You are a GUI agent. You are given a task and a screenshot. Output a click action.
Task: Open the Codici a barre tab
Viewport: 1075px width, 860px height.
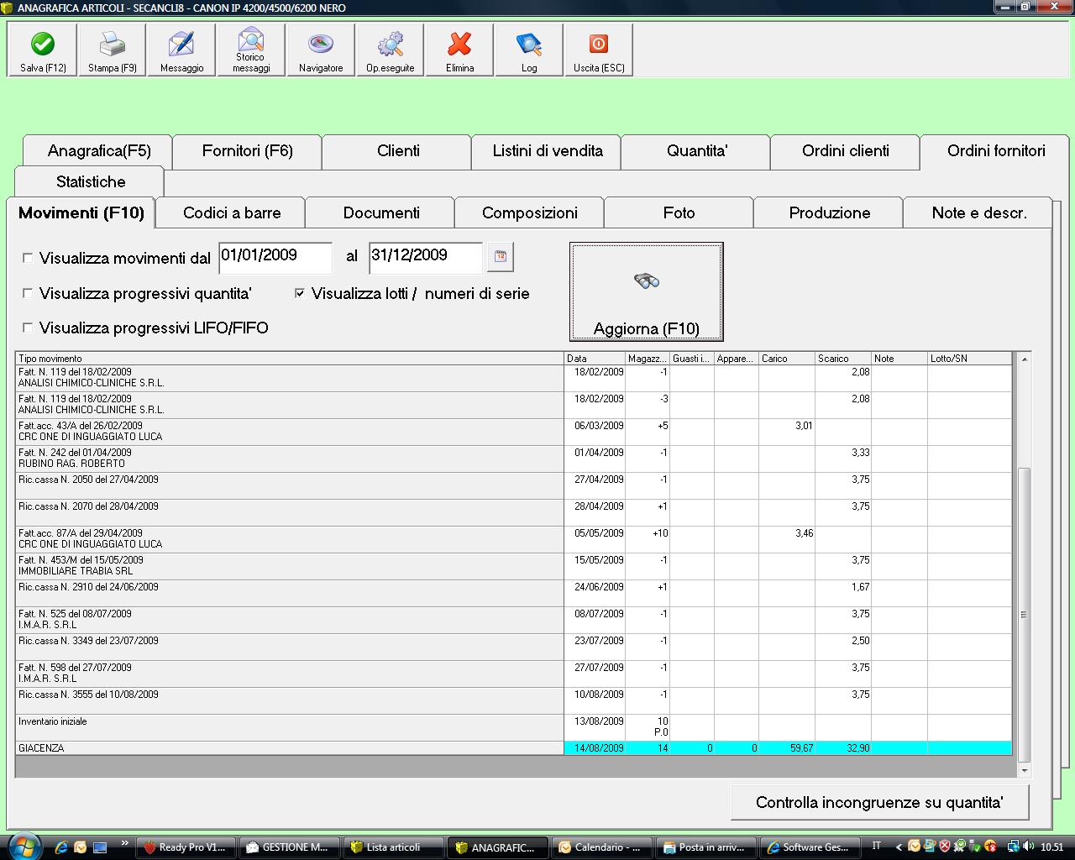click(232, 213)
